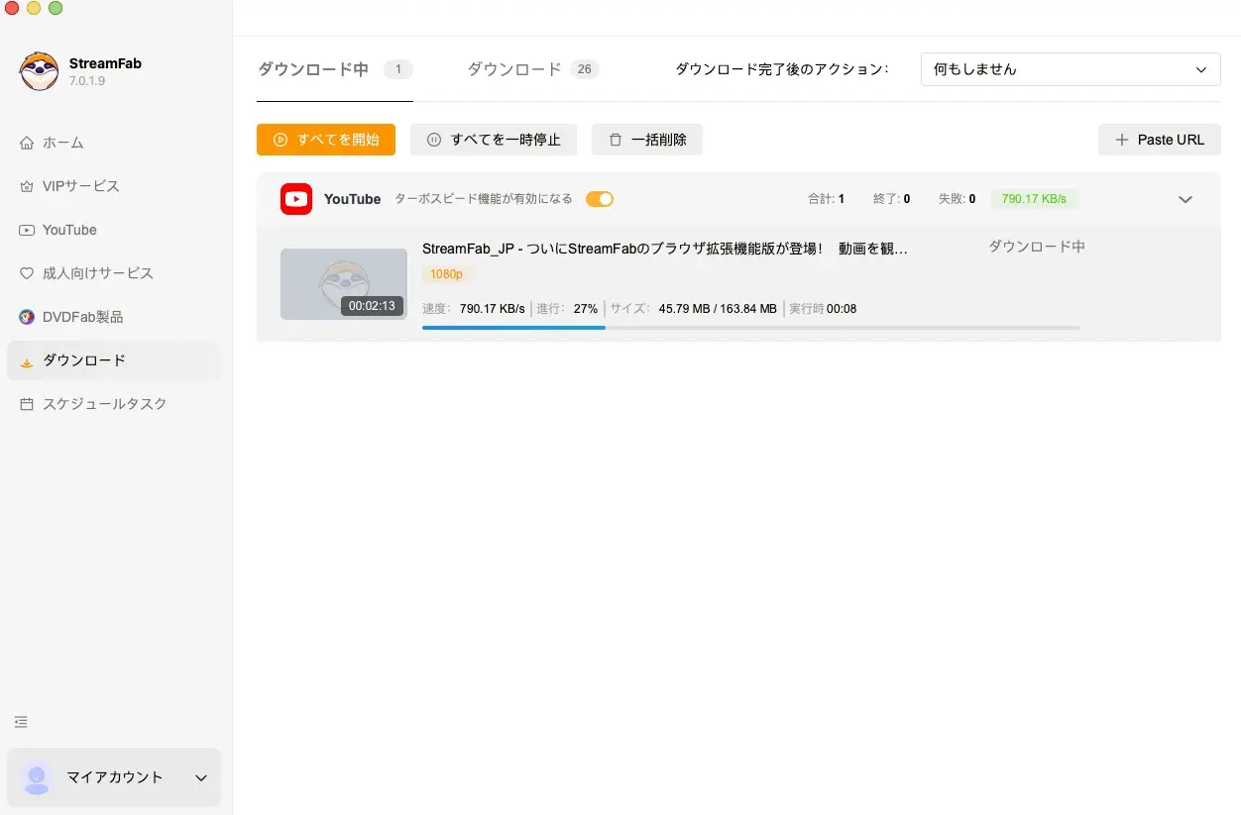Viewport: 1241px width, 815px height.
Task: Open DVDFab製品 in the sidebar
Action: tap(114, 317)
